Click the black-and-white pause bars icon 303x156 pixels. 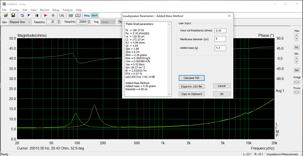pos(37,16)
